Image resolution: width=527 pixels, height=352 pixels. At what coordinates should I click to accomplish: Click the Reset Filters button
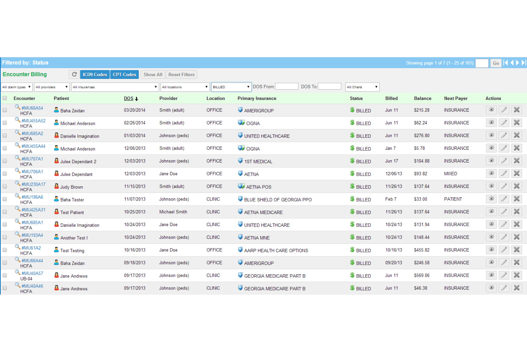(x=182, y=75)
